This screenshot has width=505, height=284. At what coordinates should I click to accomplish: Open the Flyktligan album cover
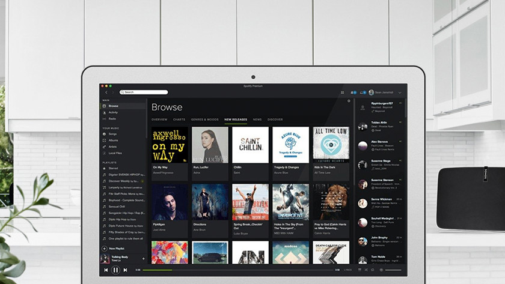point(170,202)
